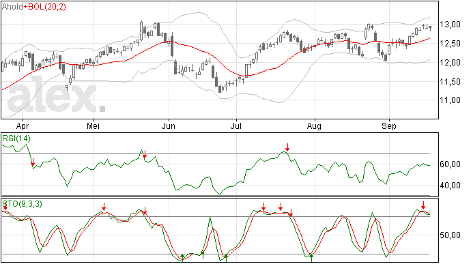Click the 50,00 stochastic axis value

tap(450, 235)
